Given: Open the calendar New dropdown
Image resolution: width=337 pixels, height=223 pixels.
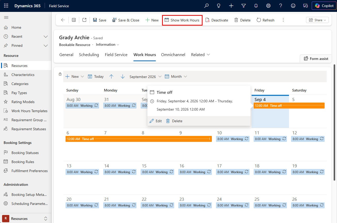Looking at the screenshot, I should [x=75, y=76].
